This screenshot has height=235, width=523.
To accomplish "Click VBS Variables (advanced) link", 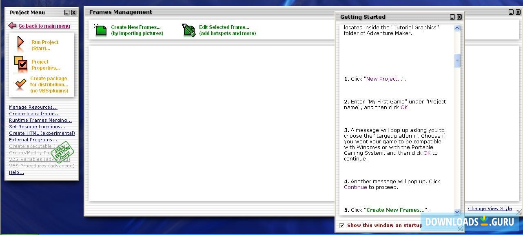I will 40,159.
